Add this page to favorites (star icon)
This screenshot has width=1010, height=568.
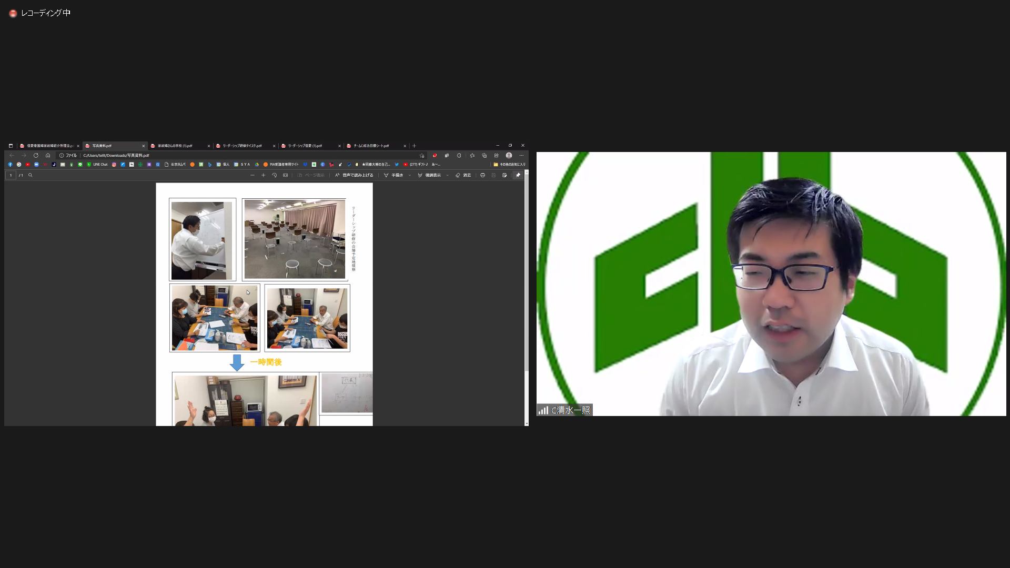pos(422,155)
